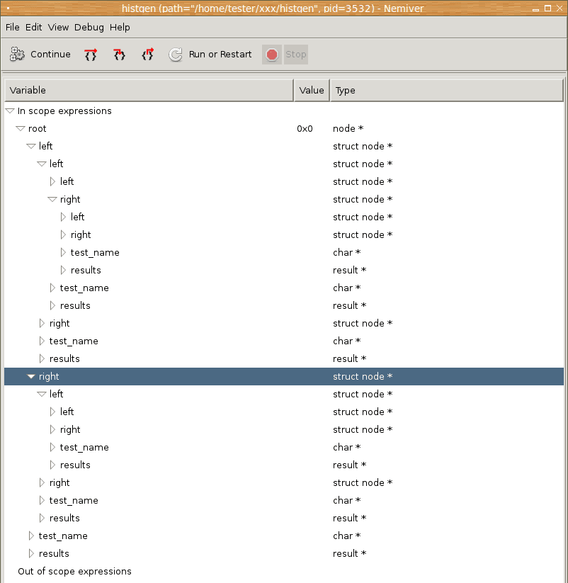Collapse the In scope expressions group
The image size is (568, 583).
point(10,111)
